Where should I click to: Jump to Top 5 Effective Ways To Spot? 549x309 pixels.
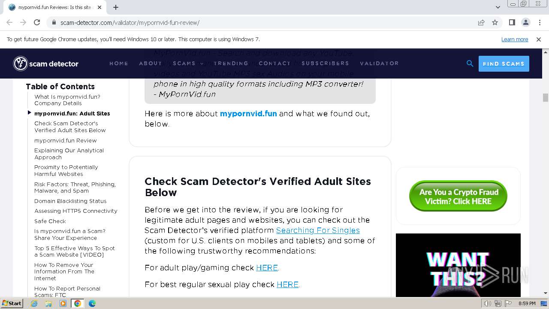tap(75, 251)
